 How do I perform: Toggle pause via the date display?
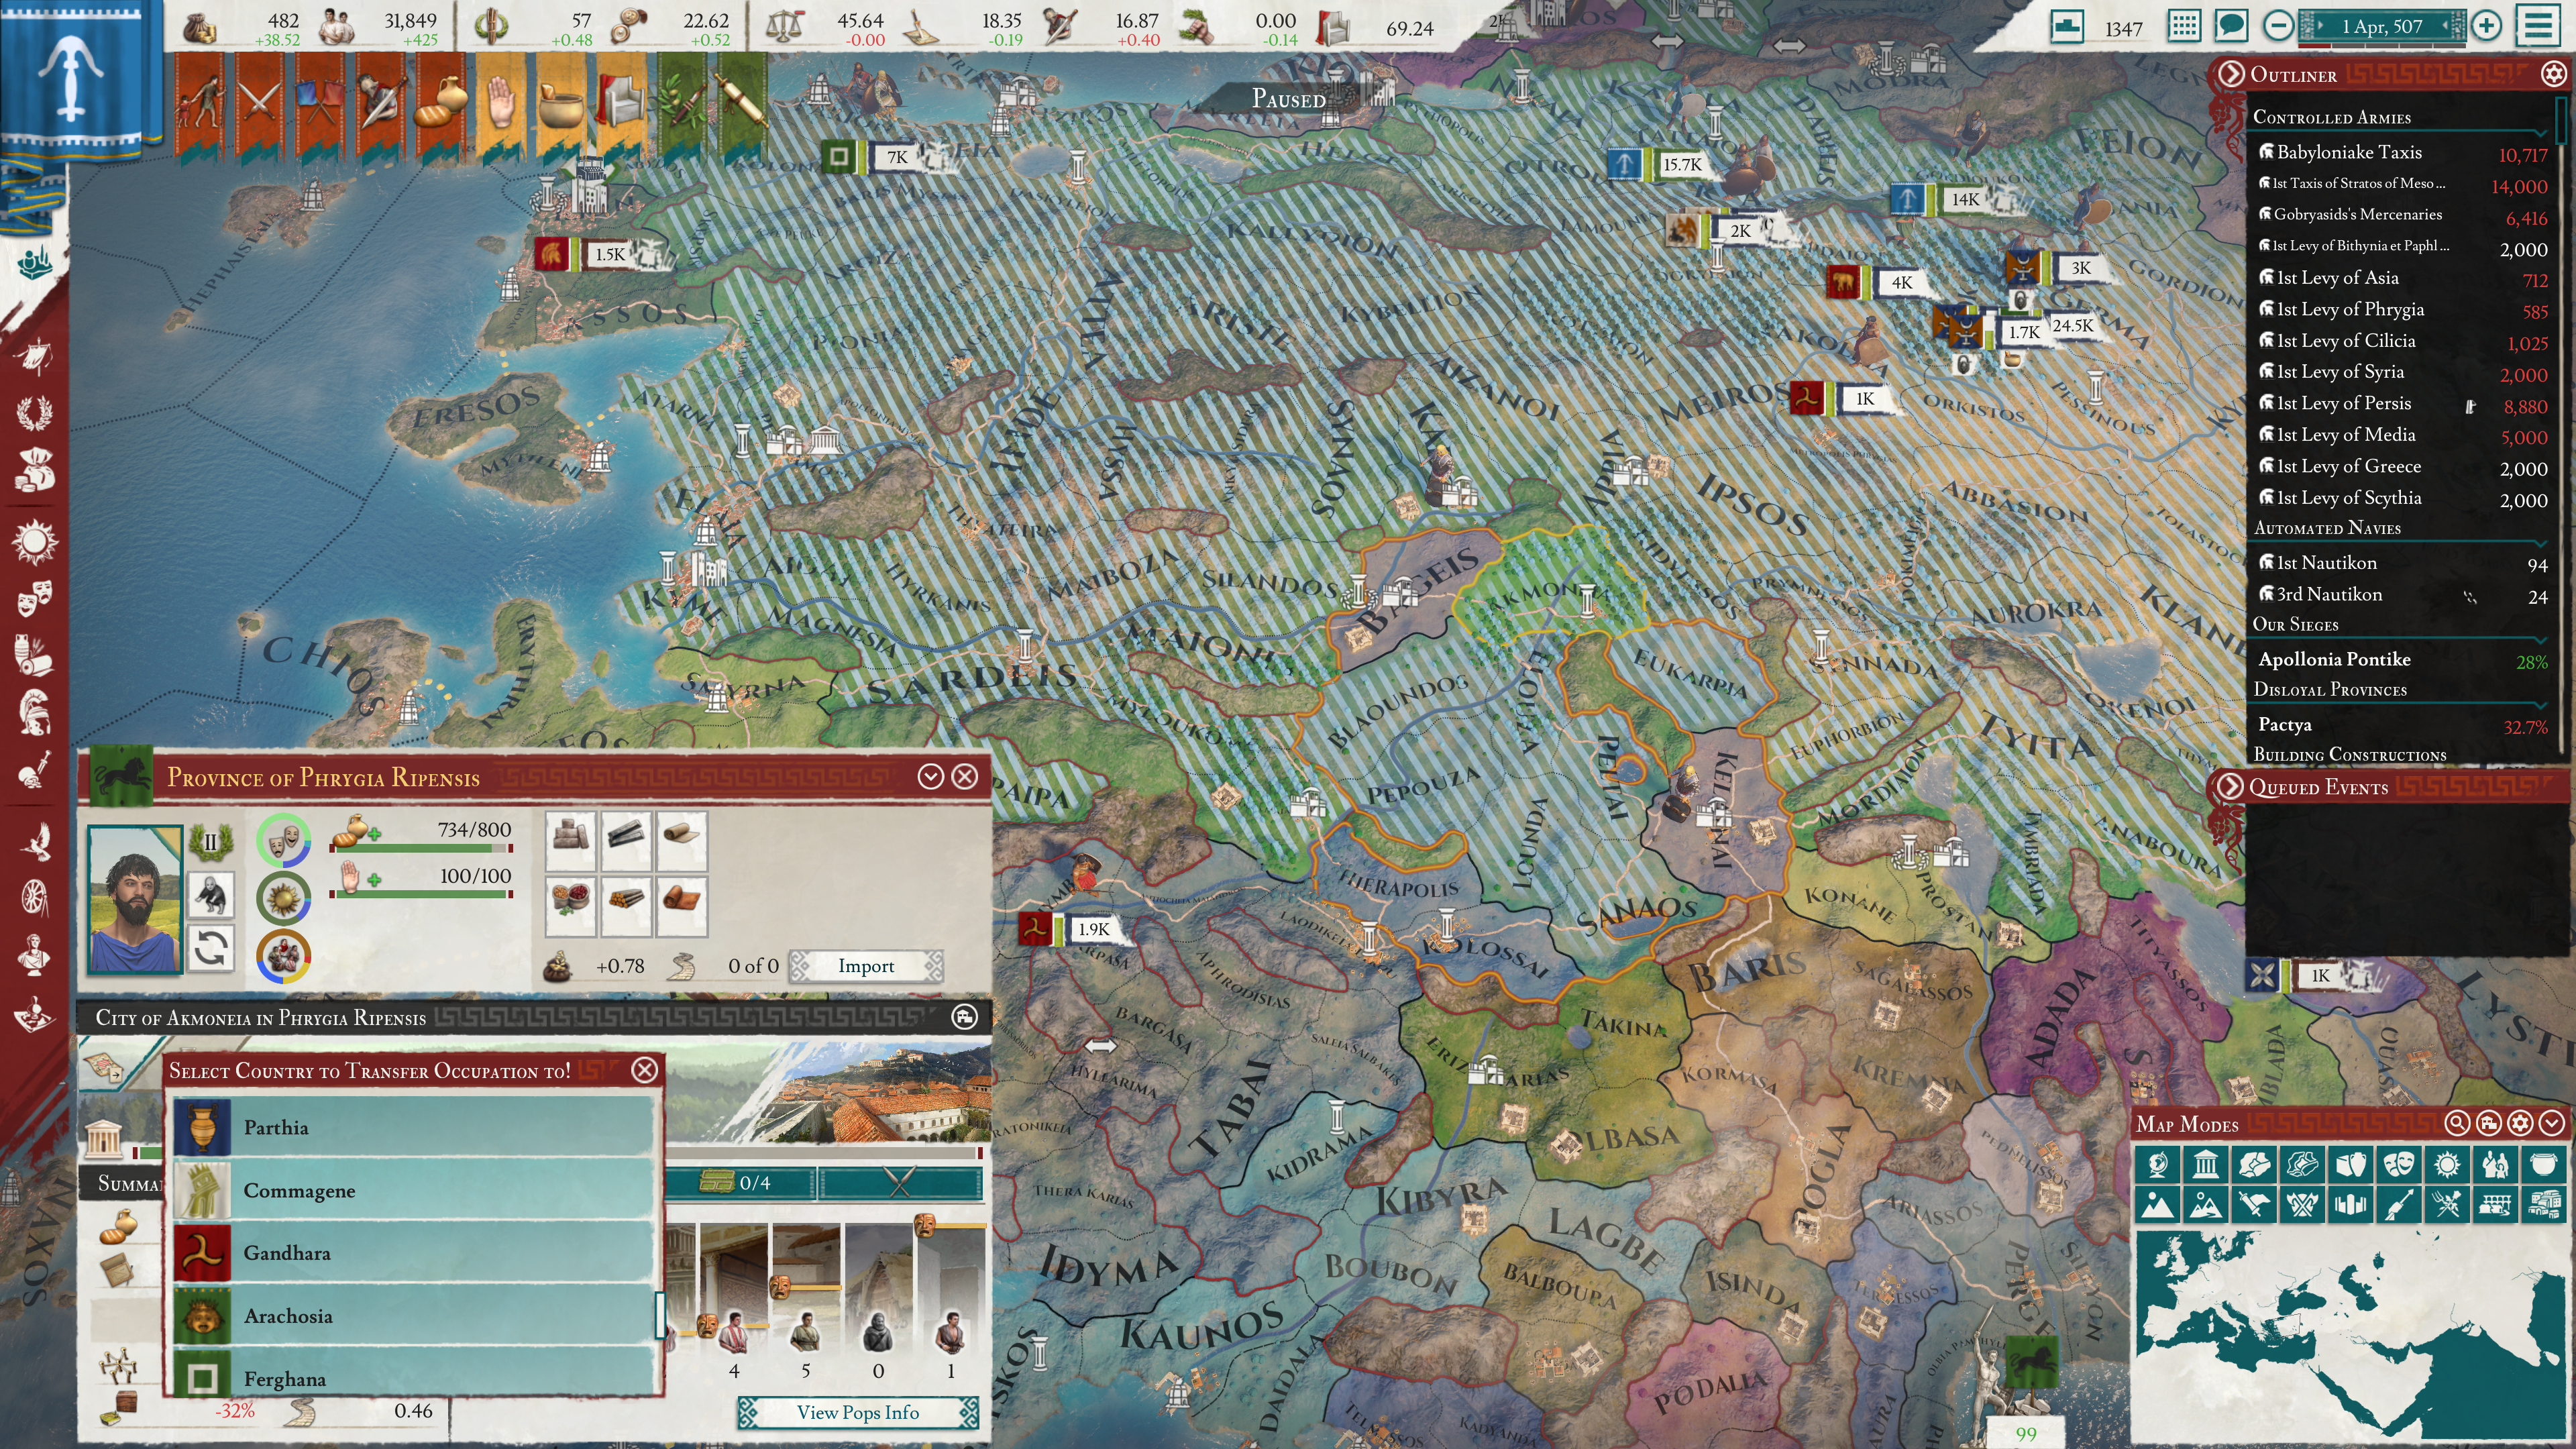2382,26
